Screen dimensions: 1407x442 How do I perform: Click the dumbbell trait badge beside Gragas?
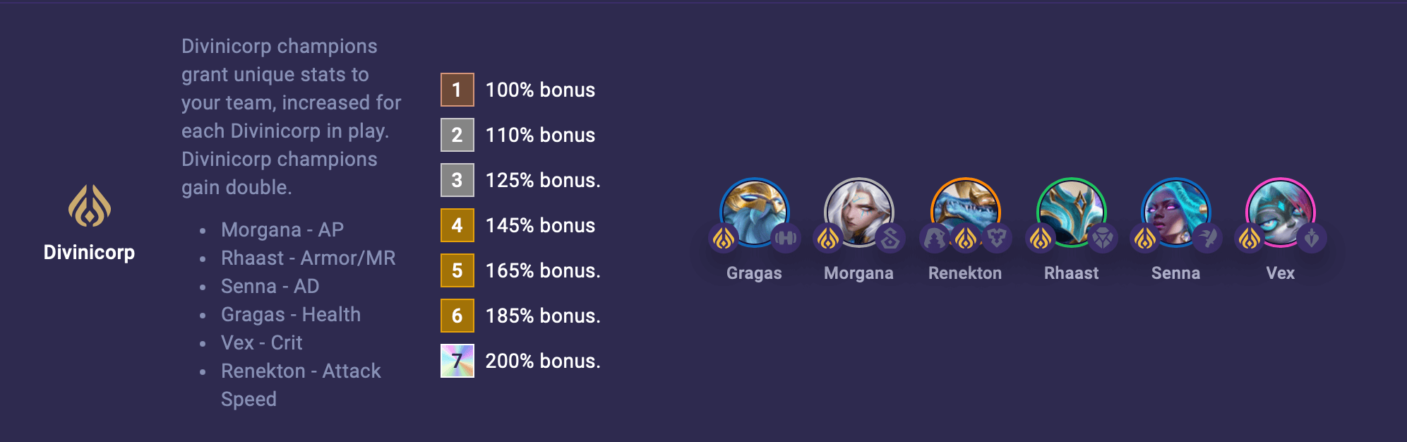[x=786, y=239]
